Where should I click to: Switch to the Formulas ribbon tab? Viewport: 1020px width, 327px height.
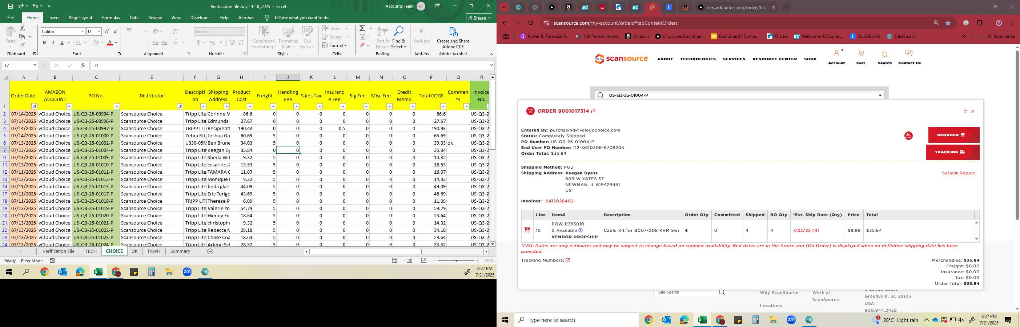click(111, 18)
